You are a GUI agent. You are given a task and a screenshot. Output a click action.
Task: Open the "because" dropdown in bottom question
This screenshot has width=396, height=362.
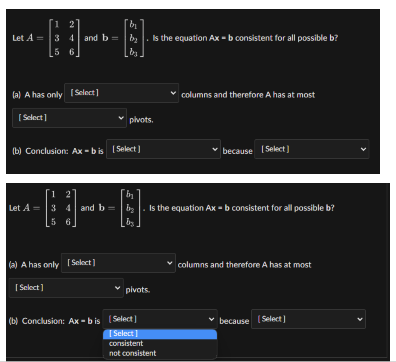309,319
